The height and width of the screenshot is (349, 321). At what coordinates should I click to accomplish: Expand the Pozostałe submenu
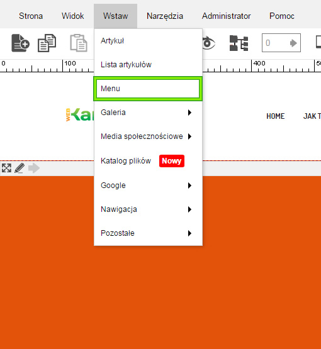coord(148,233)
